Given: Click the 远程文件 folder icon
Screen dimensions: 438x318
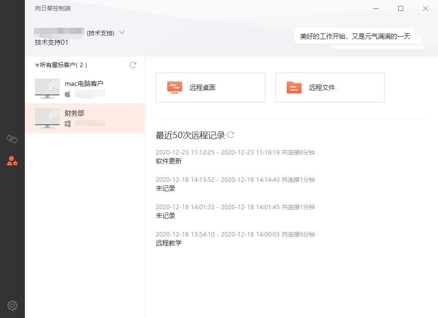Looking at the screenshot, I should pyautogui.click(x=294, y=87).
